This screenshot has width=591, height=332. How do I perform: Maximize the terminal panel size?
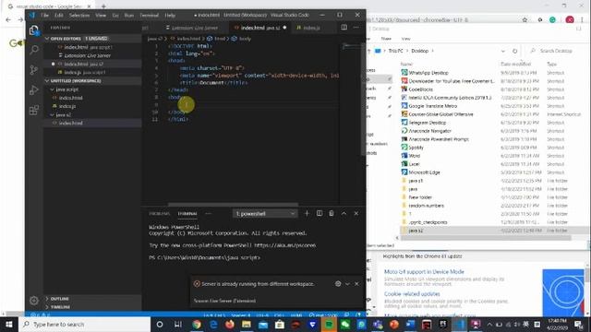344,213
